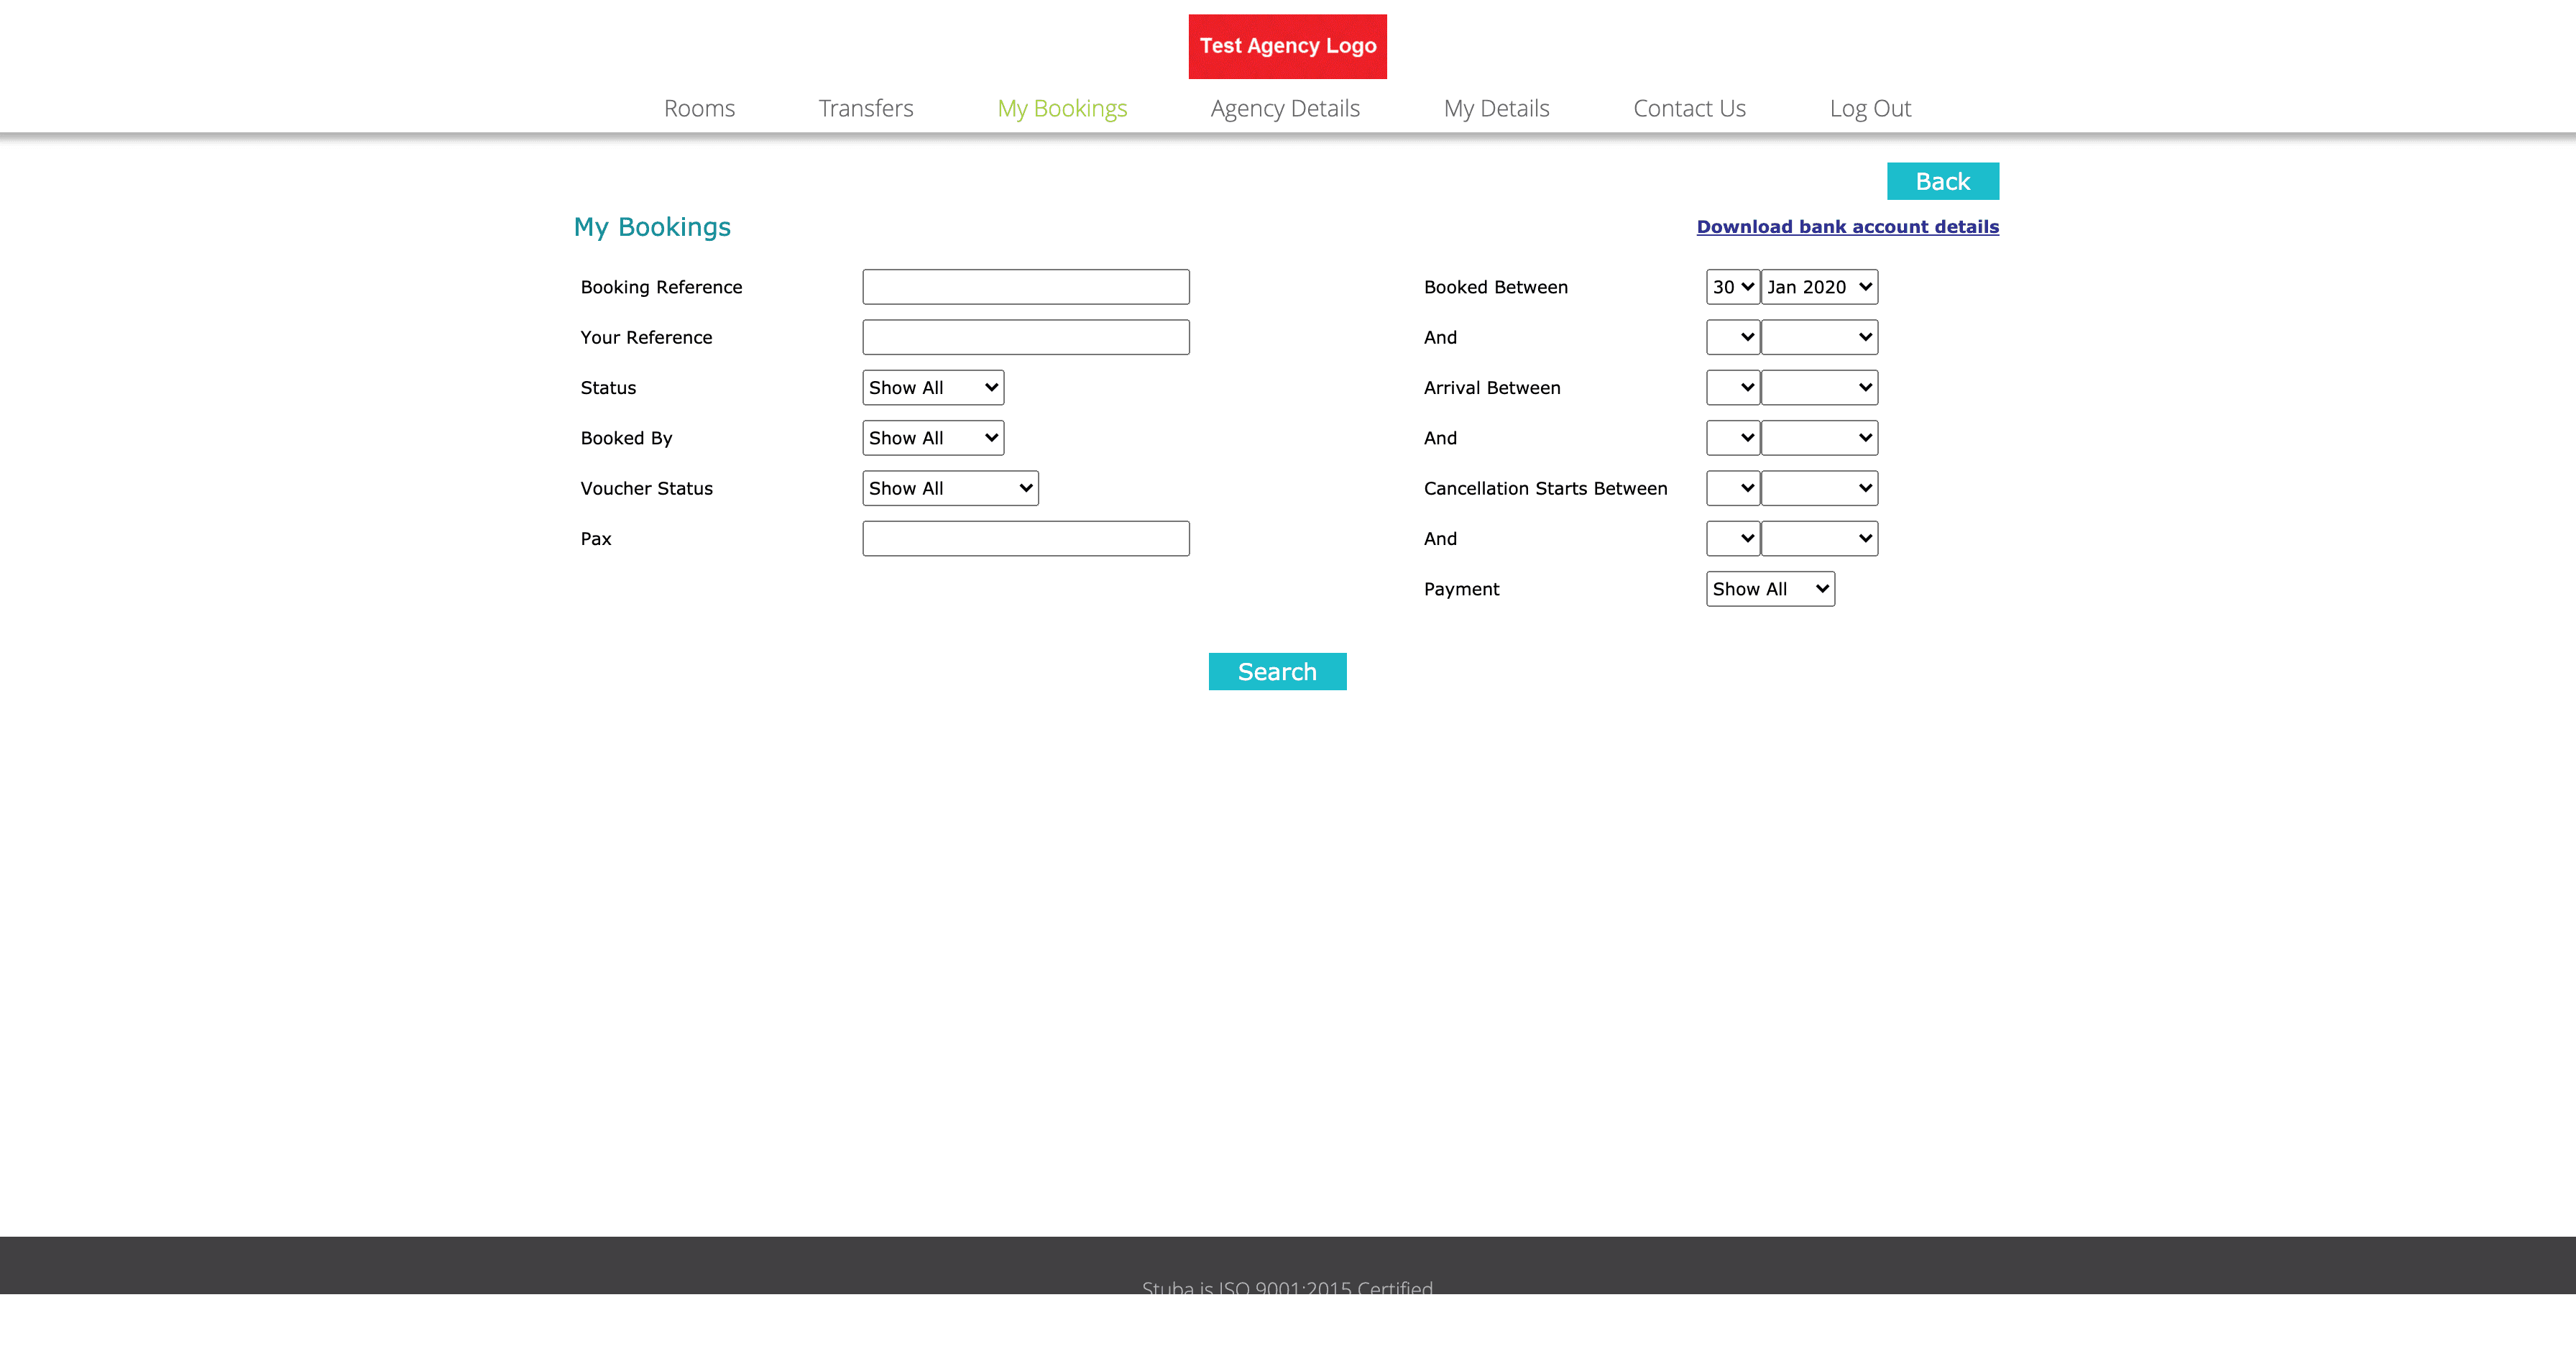Focus the Your Reference input box
Viewport: 2576px width, 1369px height.
point(1025,337)
